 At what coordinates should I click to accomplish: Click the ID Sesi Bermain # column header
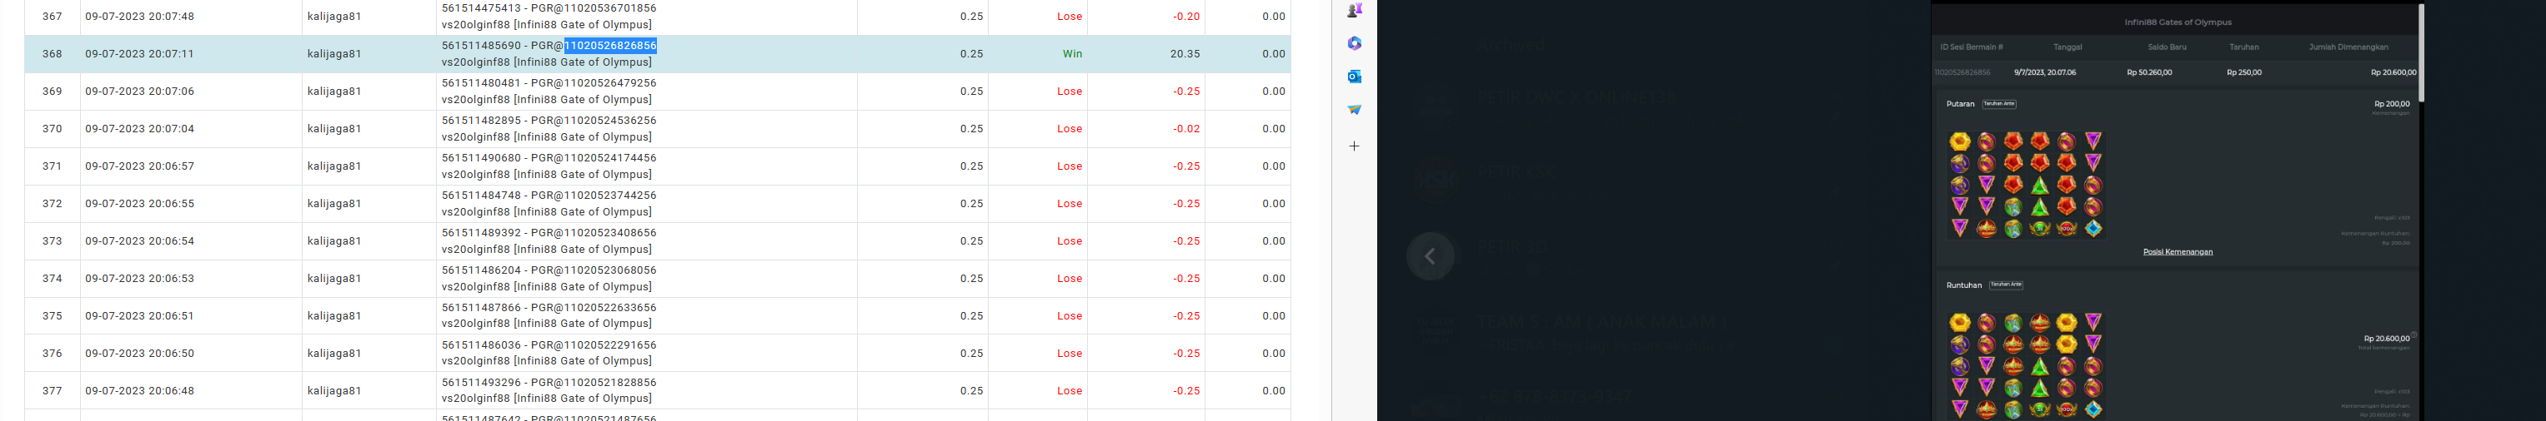(1970, 47)
